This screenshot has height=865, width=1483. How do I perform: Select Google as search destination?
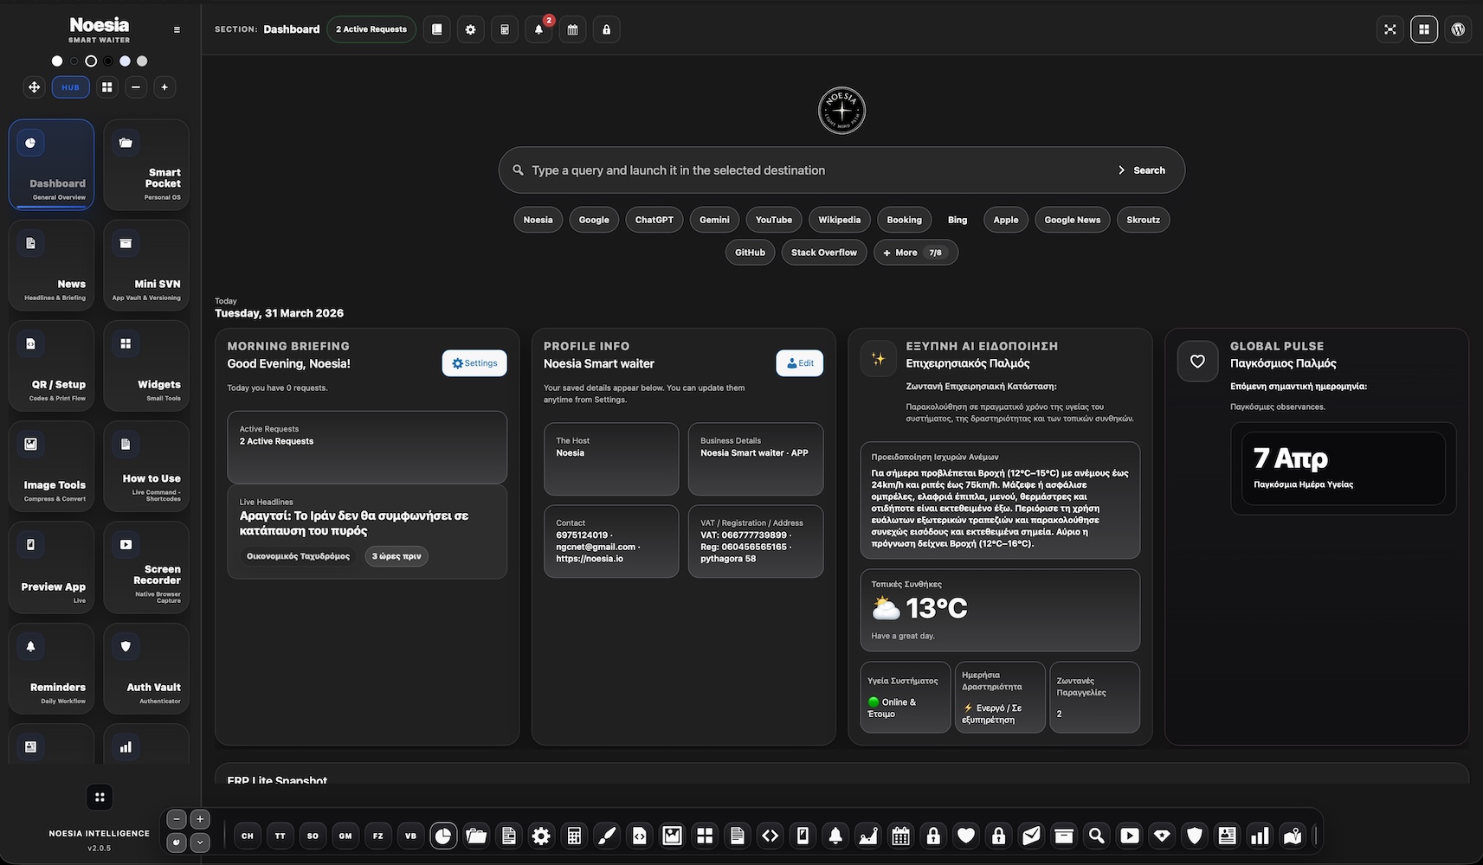pos(594,220)
